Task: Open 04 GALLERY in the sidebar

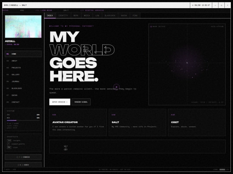Action: pyautogui.click(x=23, y=75)
